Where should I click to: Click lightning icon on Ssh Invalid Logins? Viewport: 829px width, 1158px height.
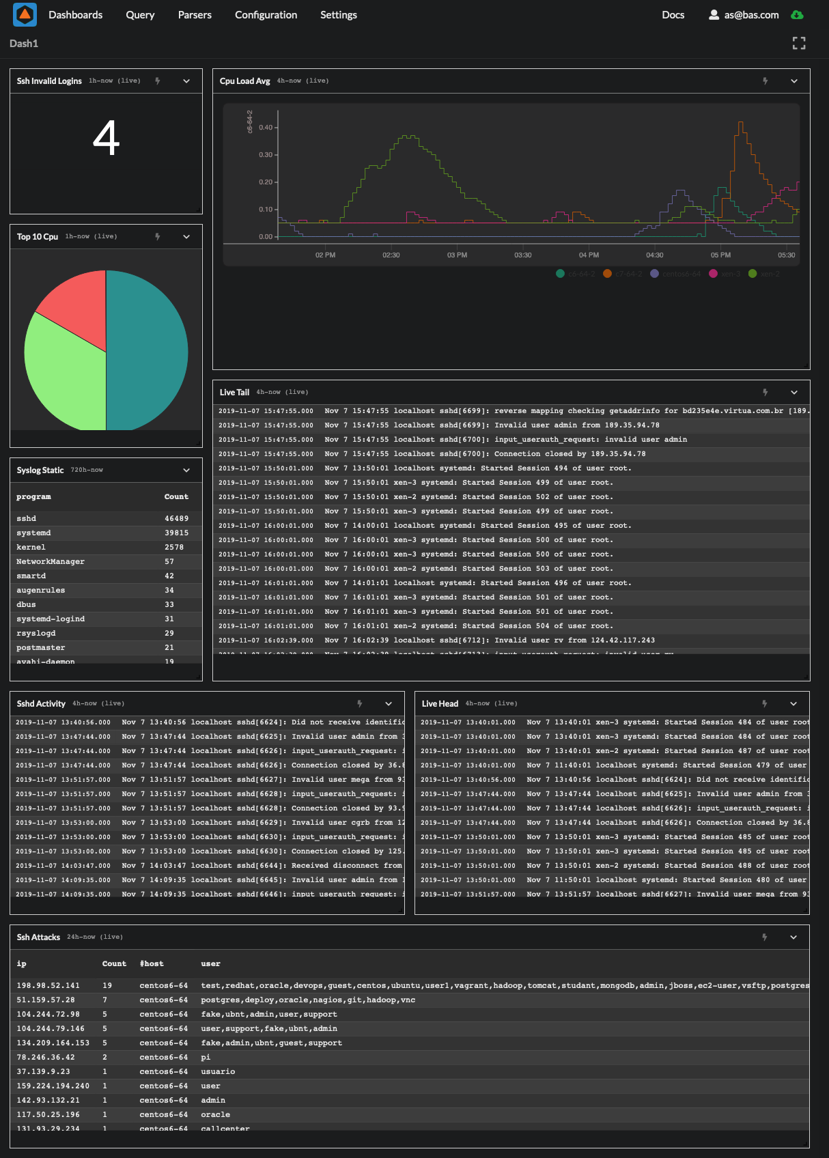[x=158, y=81]
